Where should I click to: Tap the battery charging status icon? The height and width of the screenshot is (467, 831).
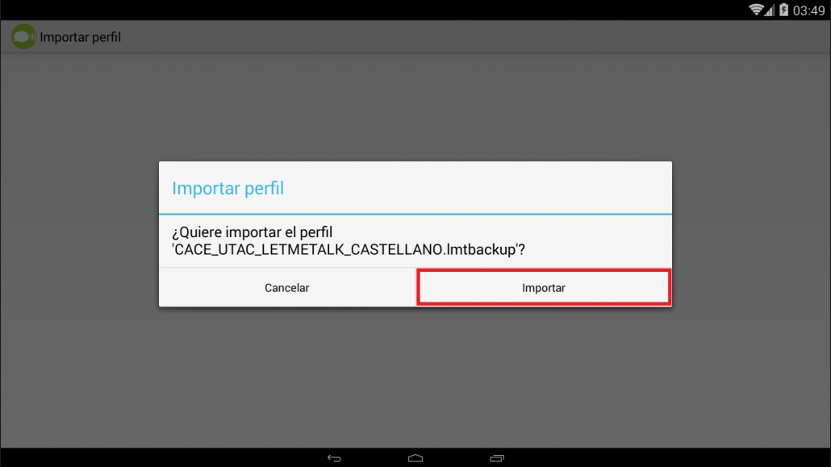point(784,10)
